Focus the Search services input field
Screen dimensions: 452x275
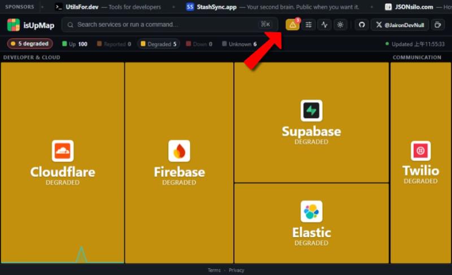tap(170, 24)
